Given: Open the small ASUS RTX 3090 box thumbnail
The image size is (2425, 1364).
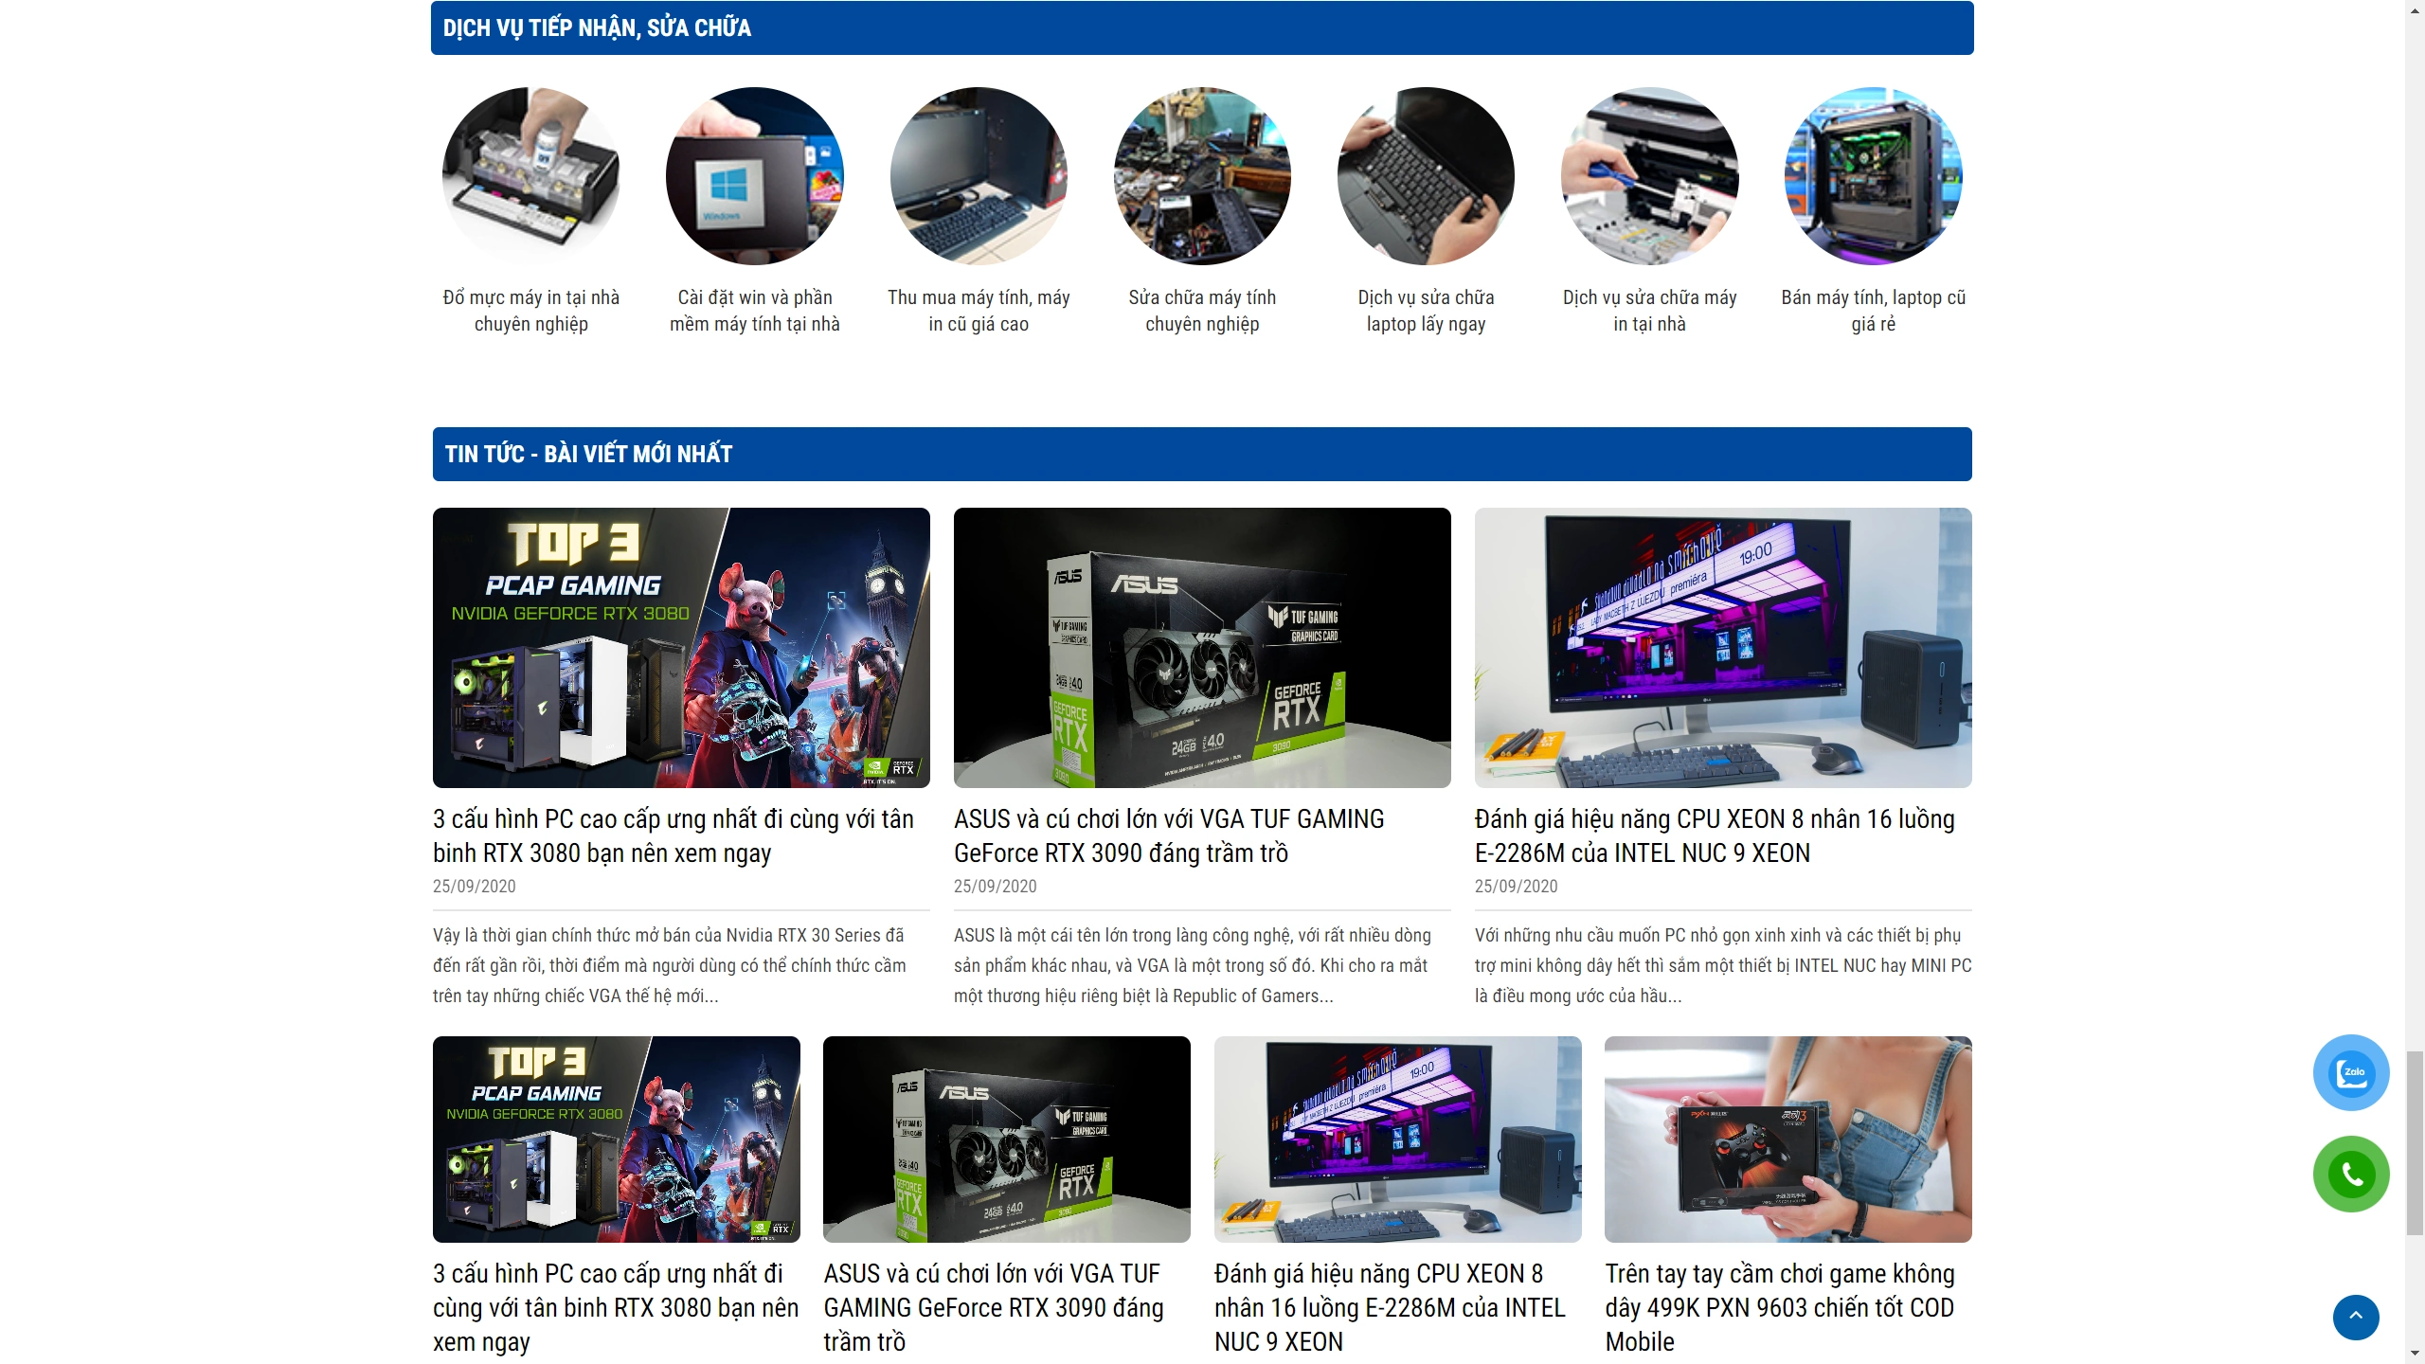Looking at the screenshot, I should click(x=1007, y=1140).
